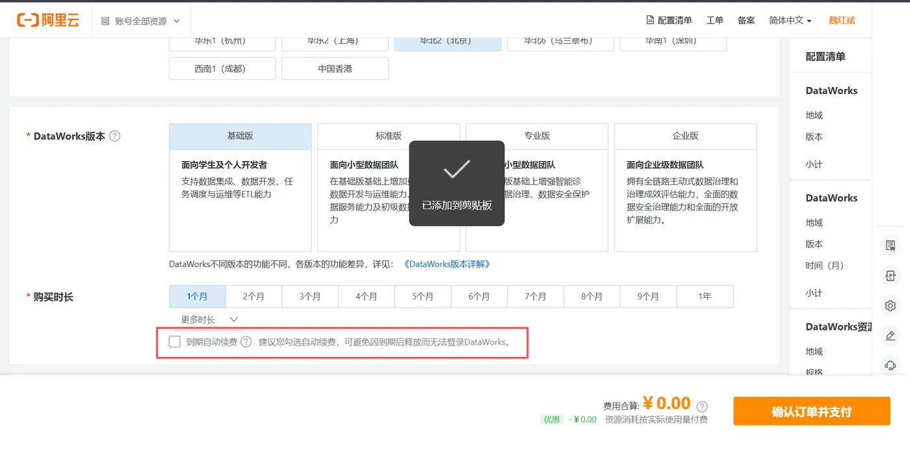Screen dimensions: 910x450
Task: Select the 标准版 edition tab
Action: tap(389, 136)
